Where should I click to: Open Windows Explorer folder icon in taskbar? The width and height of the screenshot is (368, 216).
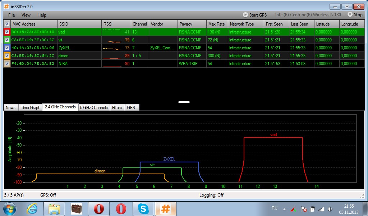[54, 209]
